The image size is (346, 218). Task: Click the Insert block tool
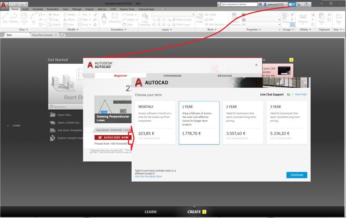[x=200, y=18]
